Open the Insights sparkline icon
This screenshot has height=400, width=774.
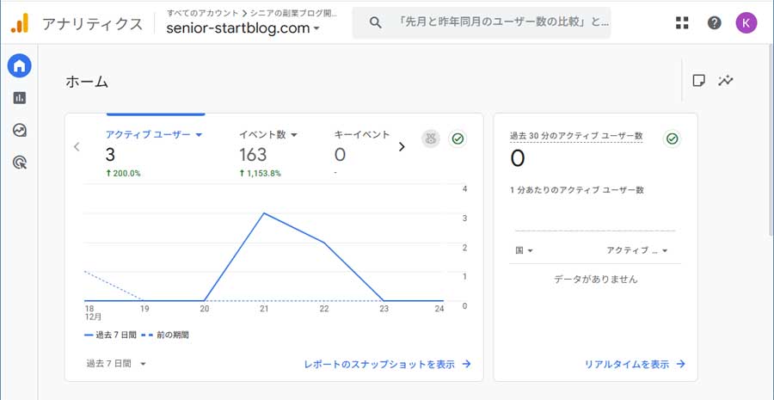[x=726, y=81]
